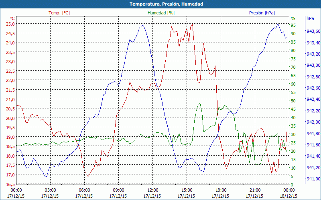
Task: Select temperature axis value "21,0"
Action: pyautogui.click(x=10, y=99)
